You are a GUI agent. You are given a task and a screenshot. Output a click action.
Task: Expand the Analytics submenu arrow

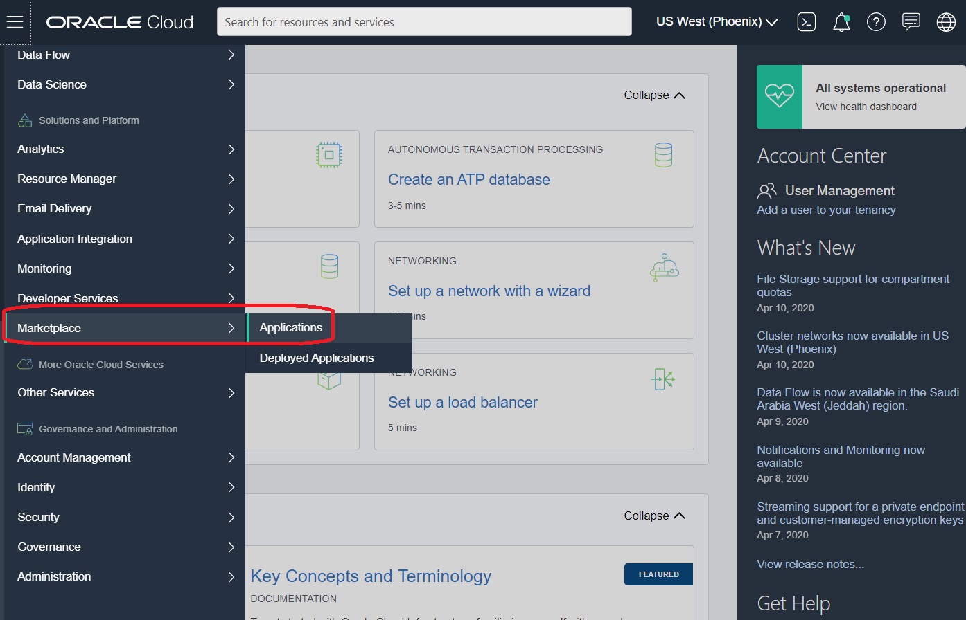click(231, 149)
